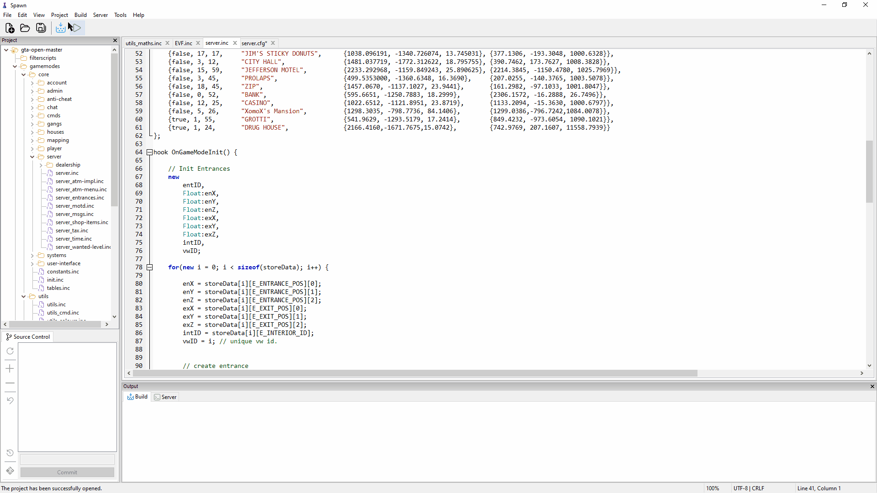Expand the houses folder
877x493 pixels.
pyautogui.click(x=32, y=132)
